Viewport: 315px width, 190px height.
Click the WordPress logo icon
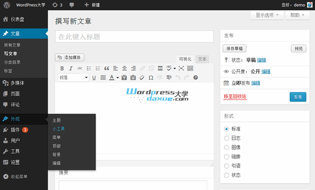tap(7, 5)
